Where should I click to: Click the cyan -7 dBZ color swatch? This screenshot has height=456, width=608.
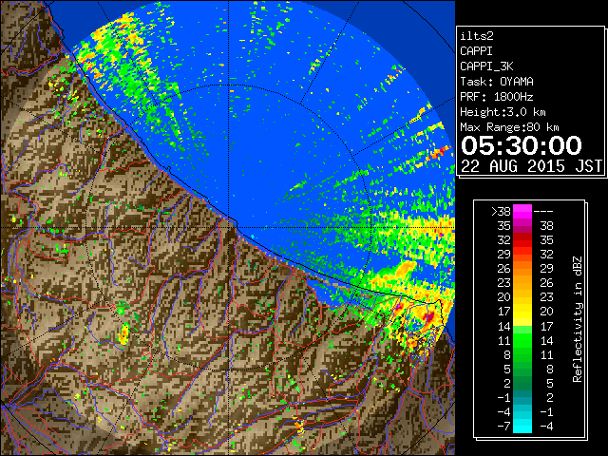pos(522,426)
